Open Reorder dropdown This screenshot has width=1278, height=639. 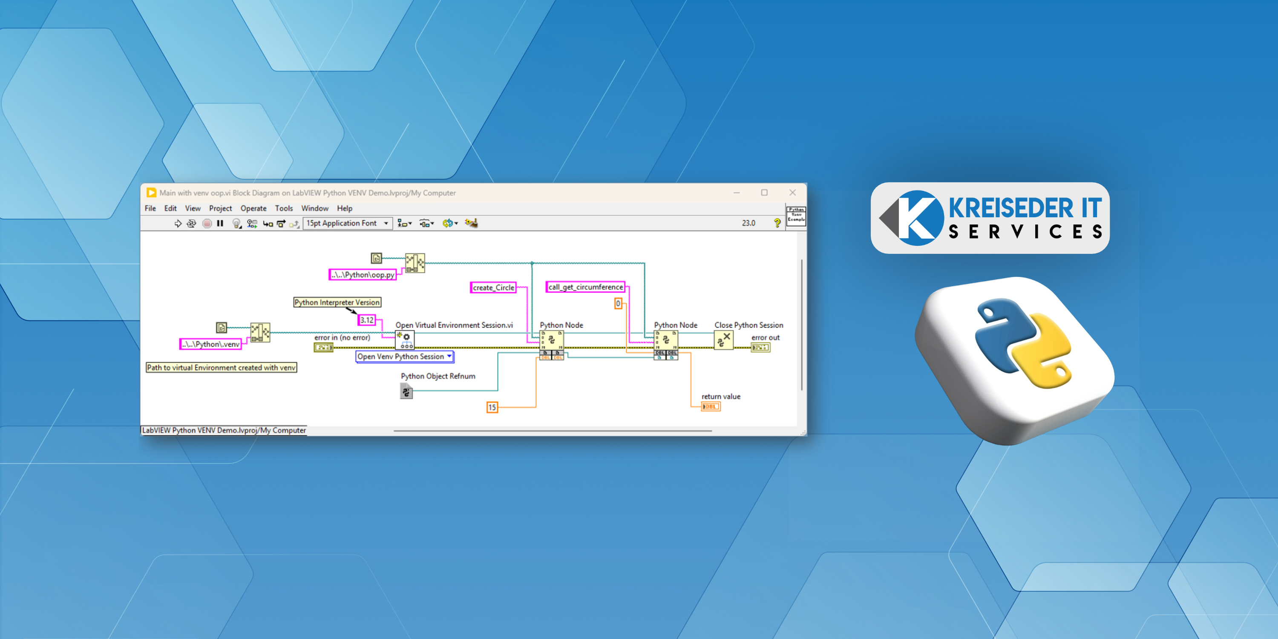pos(450,224)
